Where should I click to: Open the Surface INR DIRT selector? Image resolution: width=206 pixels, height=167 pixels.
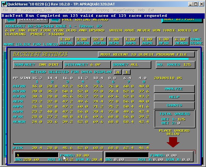[38, 65]
